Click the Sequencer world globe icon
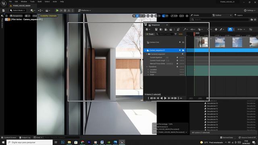Viewport: 258px width, 145px height. pyautogui.click(x=148, y=29)
